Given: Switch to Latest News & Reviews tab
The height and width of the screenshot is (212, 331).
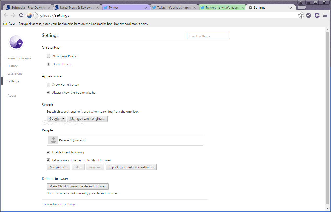Looking at the screenshot, I should point(77,8).
